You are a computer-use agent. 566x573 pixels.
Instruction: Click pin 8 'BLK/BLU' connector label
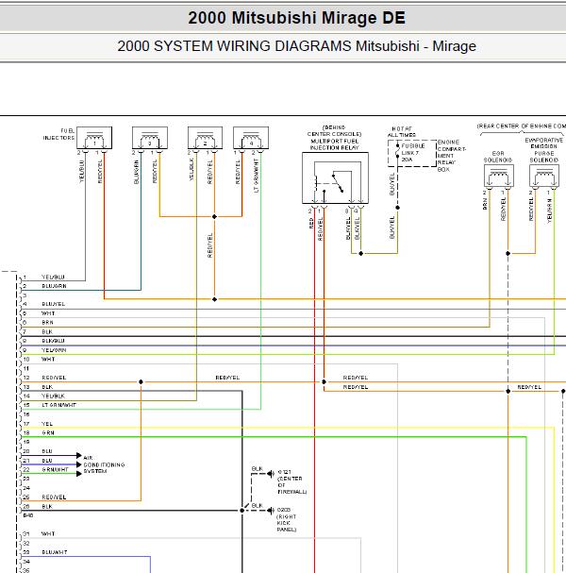(54, 341)
